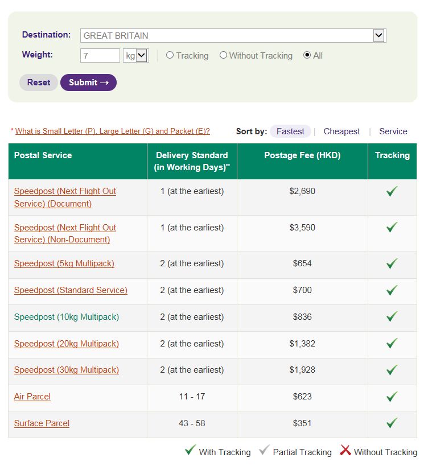Click tracking checkmark in Air Parcel row
The image size is (428, 470).
pyautogui.click(x=392, y=397)
